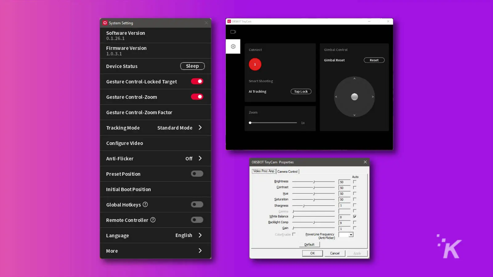Click the Sleep device status button
The height and width of the screenshot is (277, 493).
click(x=192, y=66)
